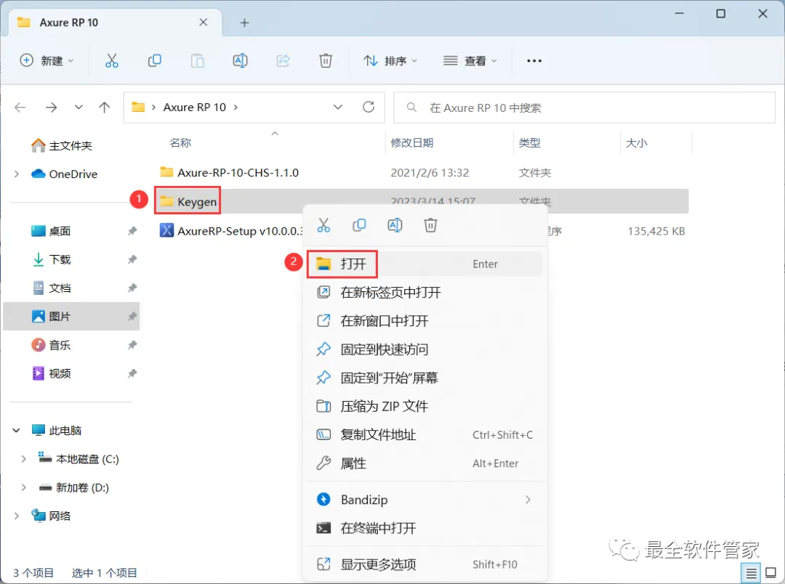Go forward with the right arrow button
This screenshot has height=584, width=785.
(x=51, y=107)
